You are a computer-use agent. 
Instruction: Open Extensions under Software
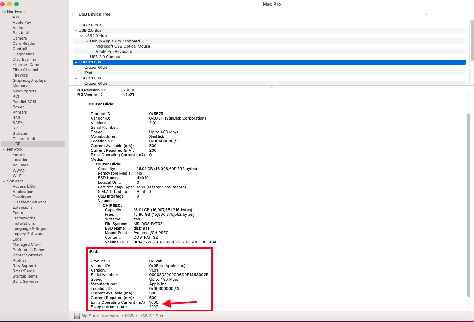23,207
